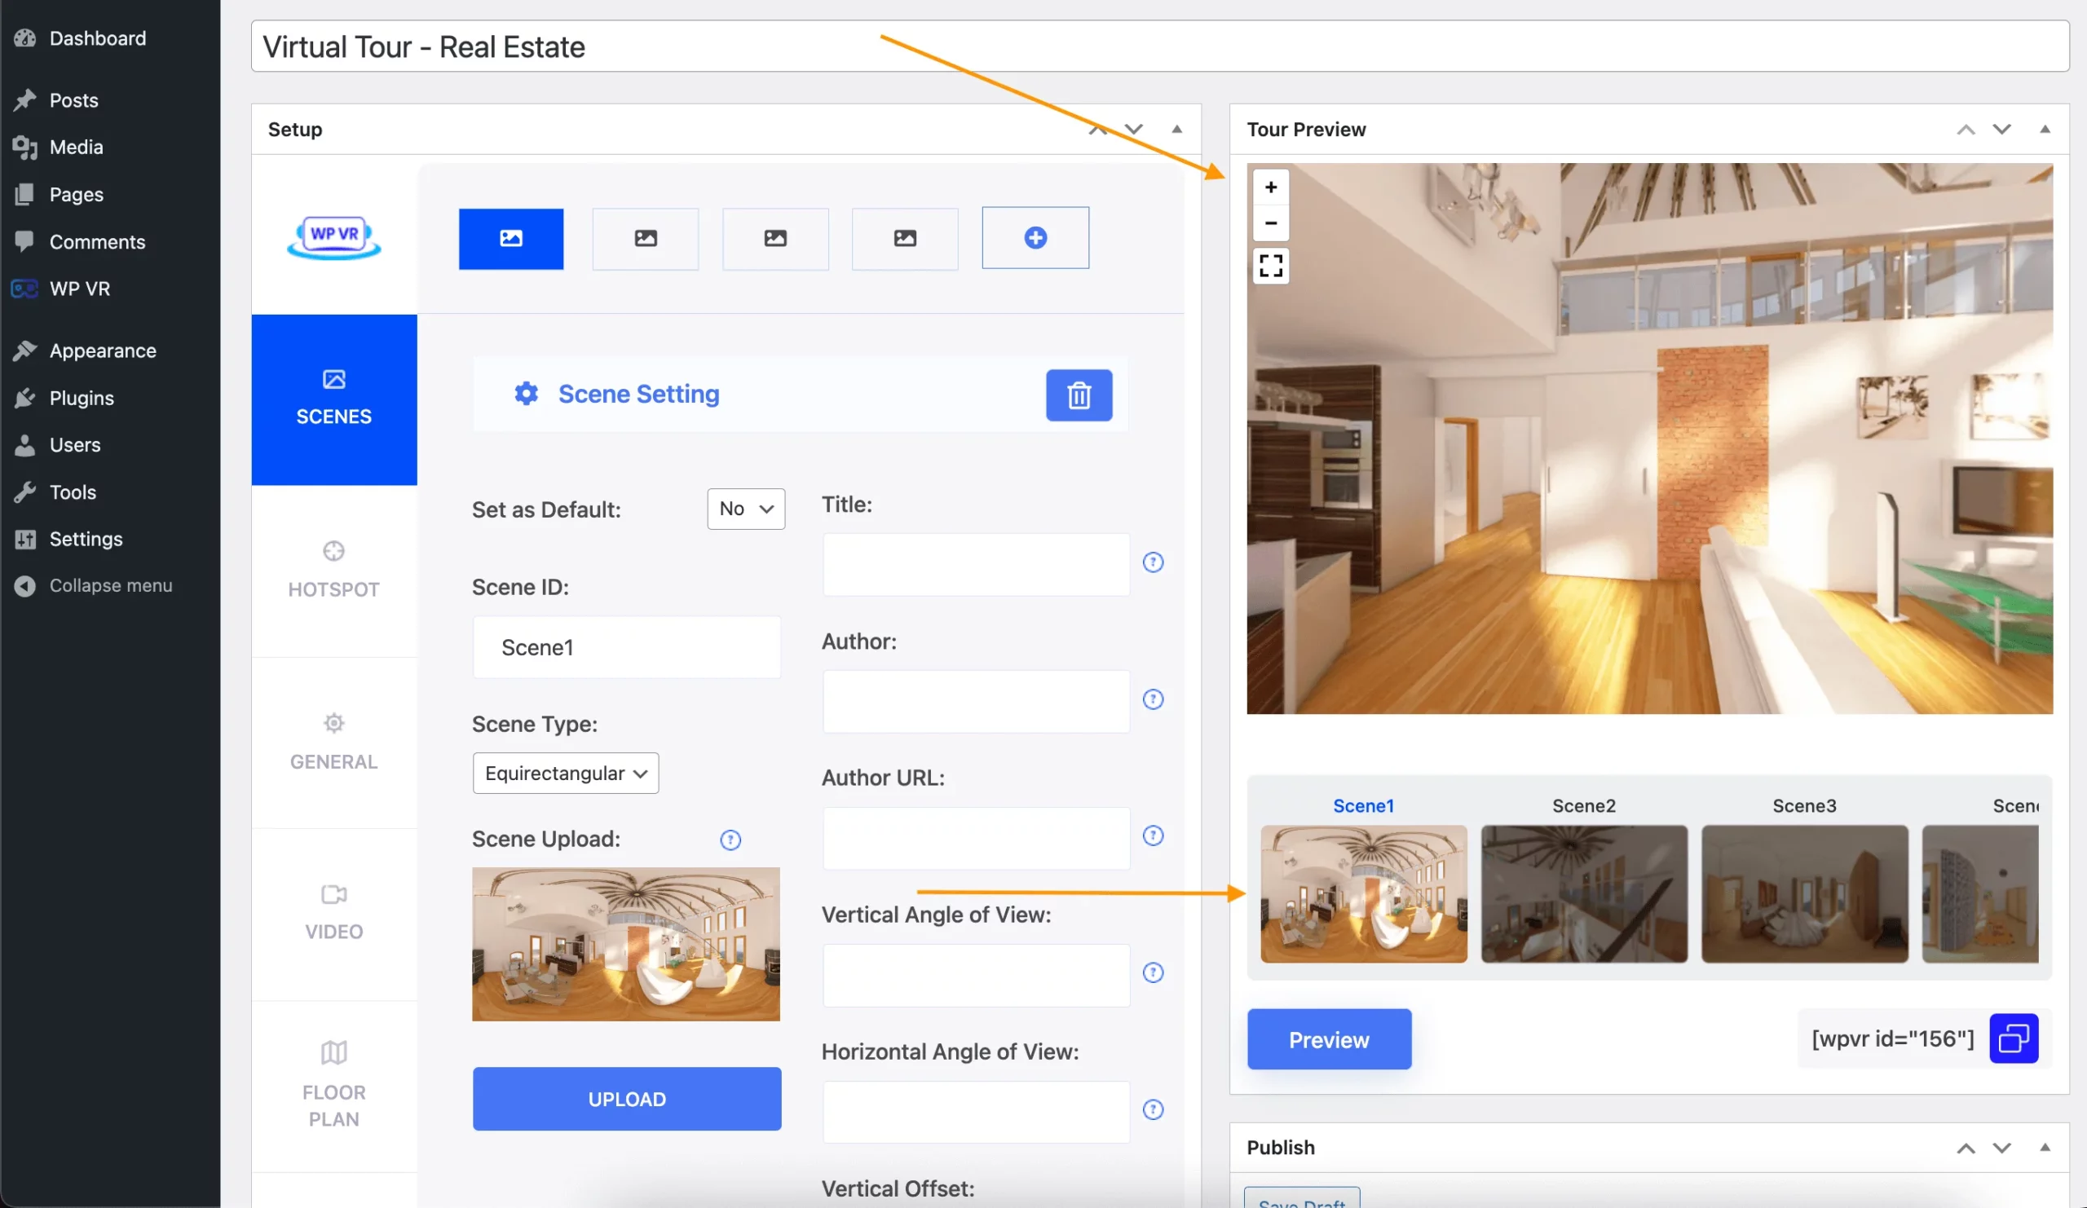Click the UPLOAD button for scene
This screenshot has height=1208, width=2087.
point(625,1099)
